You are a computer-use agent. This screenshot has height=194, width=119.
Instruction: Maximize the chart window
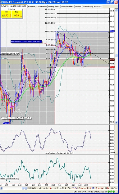pyautogui.click(x=112, y=2)
